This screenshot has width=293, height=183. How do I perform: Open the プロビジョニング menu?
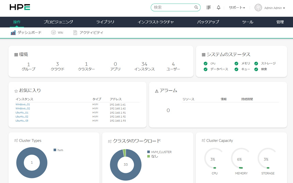pyautogui.click(x=58, y=22)
